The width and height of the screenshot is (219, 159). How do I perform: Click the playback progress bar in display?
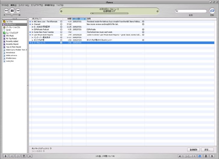109,14
